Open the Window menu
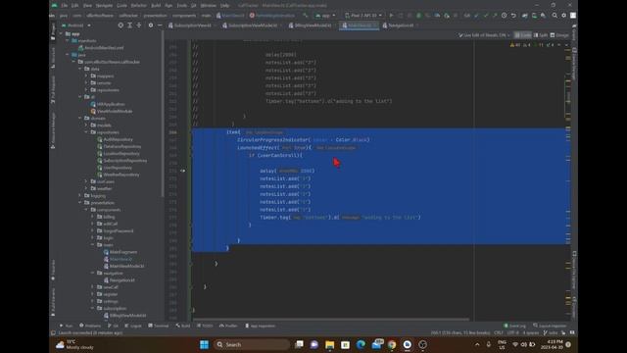Screen dimensions: 627x353 (208, 6)
